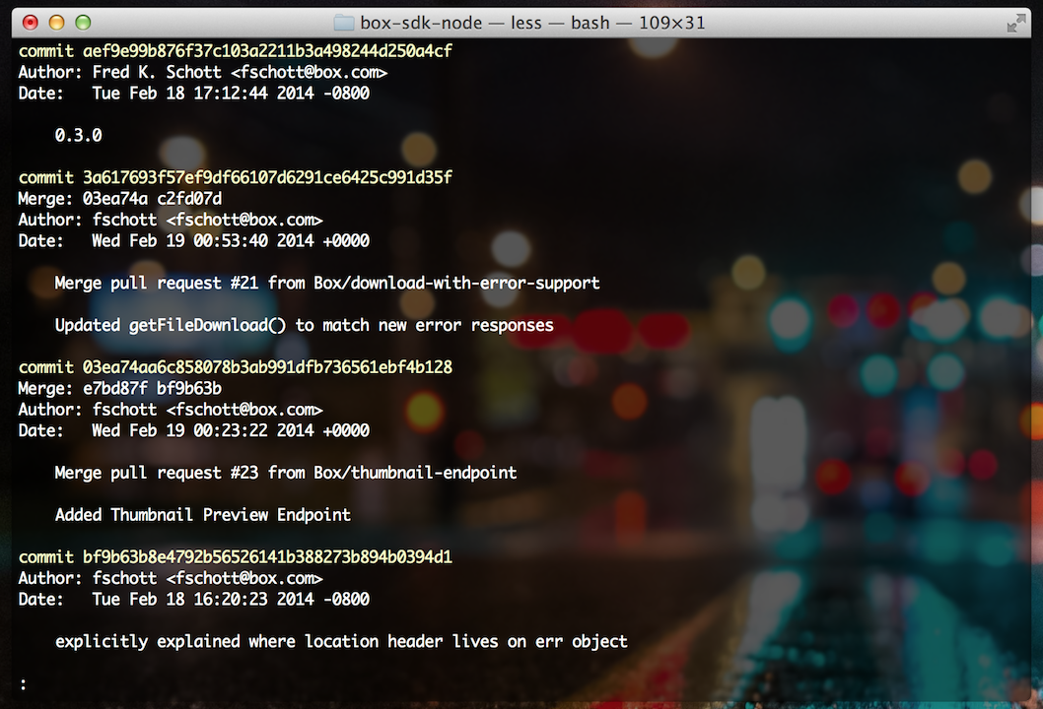This screenshot has height=709, width=1043.
Task: Click the less pager colon prompt
Action: coord(24,683)
